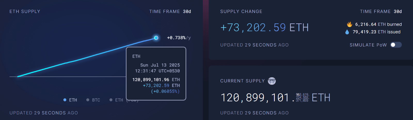The width and height of the screenshot is (413, 120).
Task: Toggle the BTC series in the chart legend
Action: 93,100
